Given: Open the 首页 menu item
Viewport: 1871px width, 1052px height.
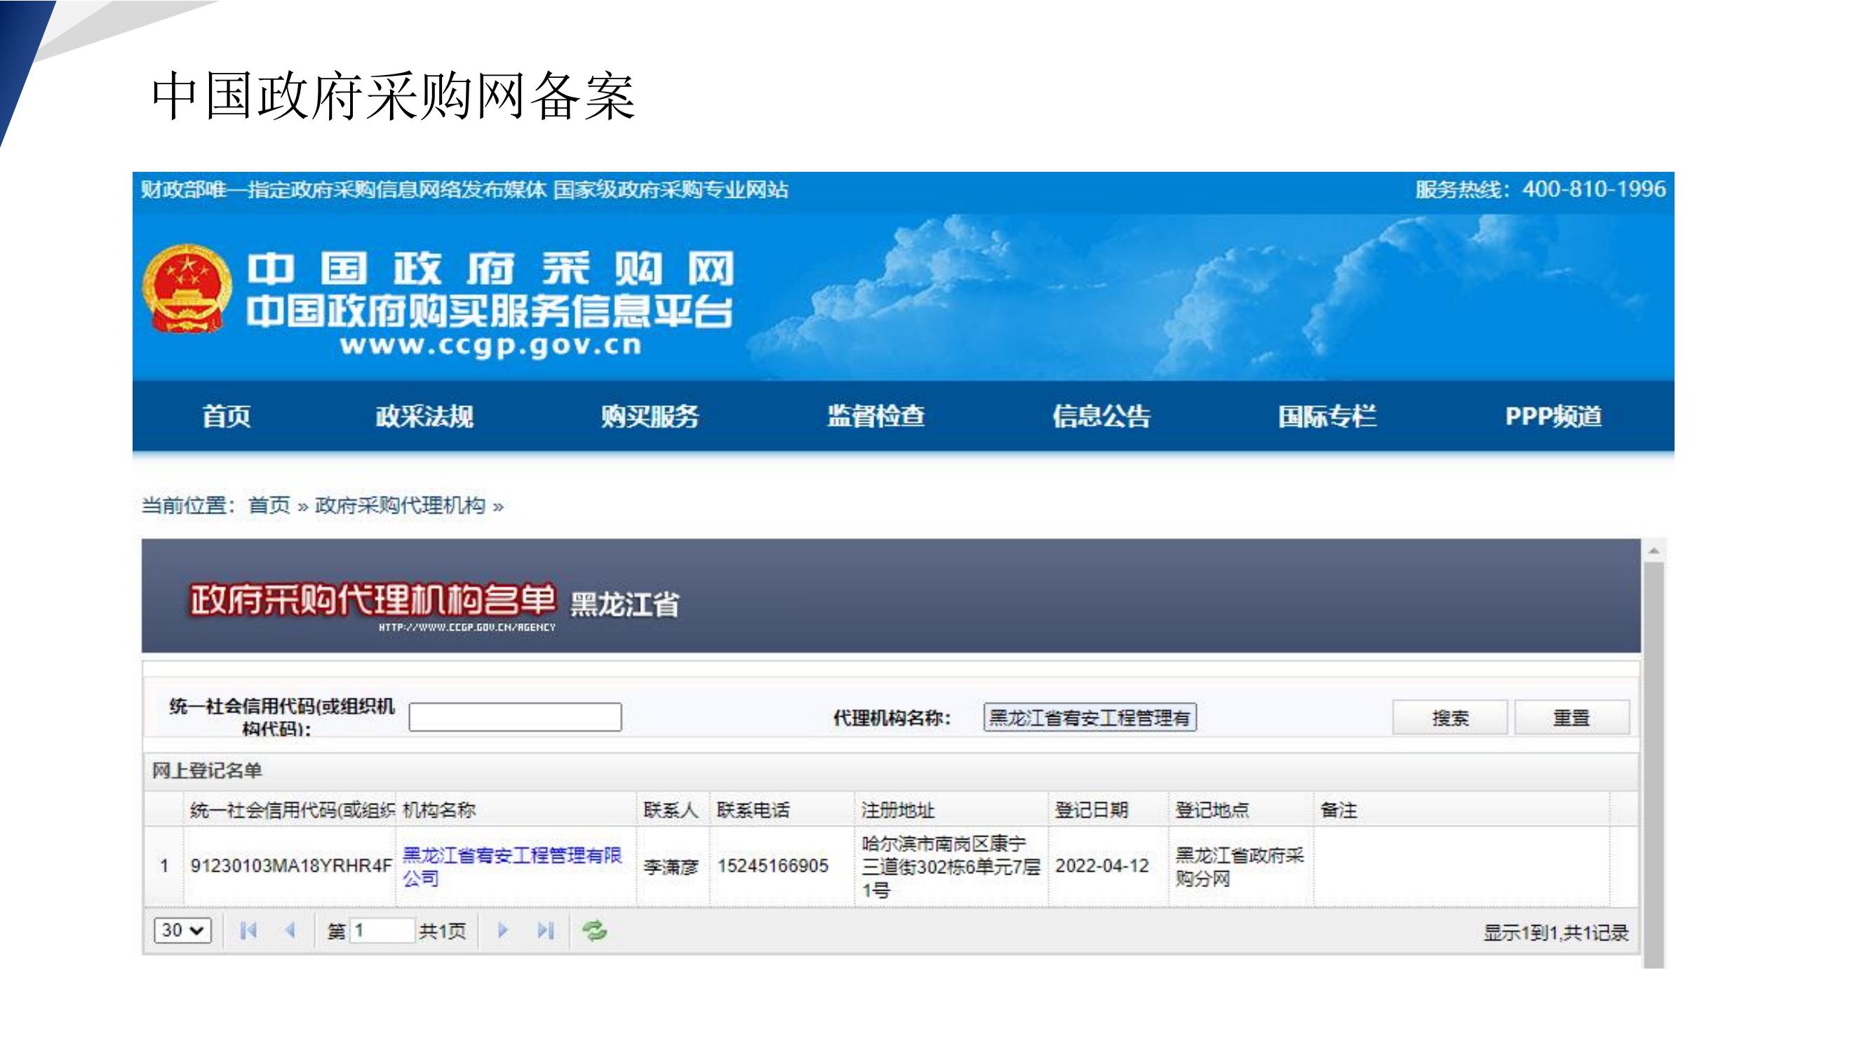Looking at the screenshot, I should [226, 417].
